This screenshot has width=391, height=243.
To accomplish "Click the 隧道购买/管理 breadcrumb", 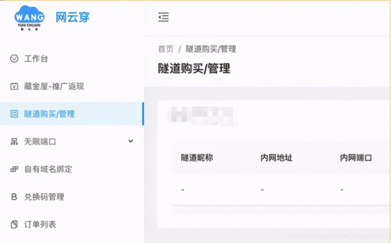I will point(211,49).
